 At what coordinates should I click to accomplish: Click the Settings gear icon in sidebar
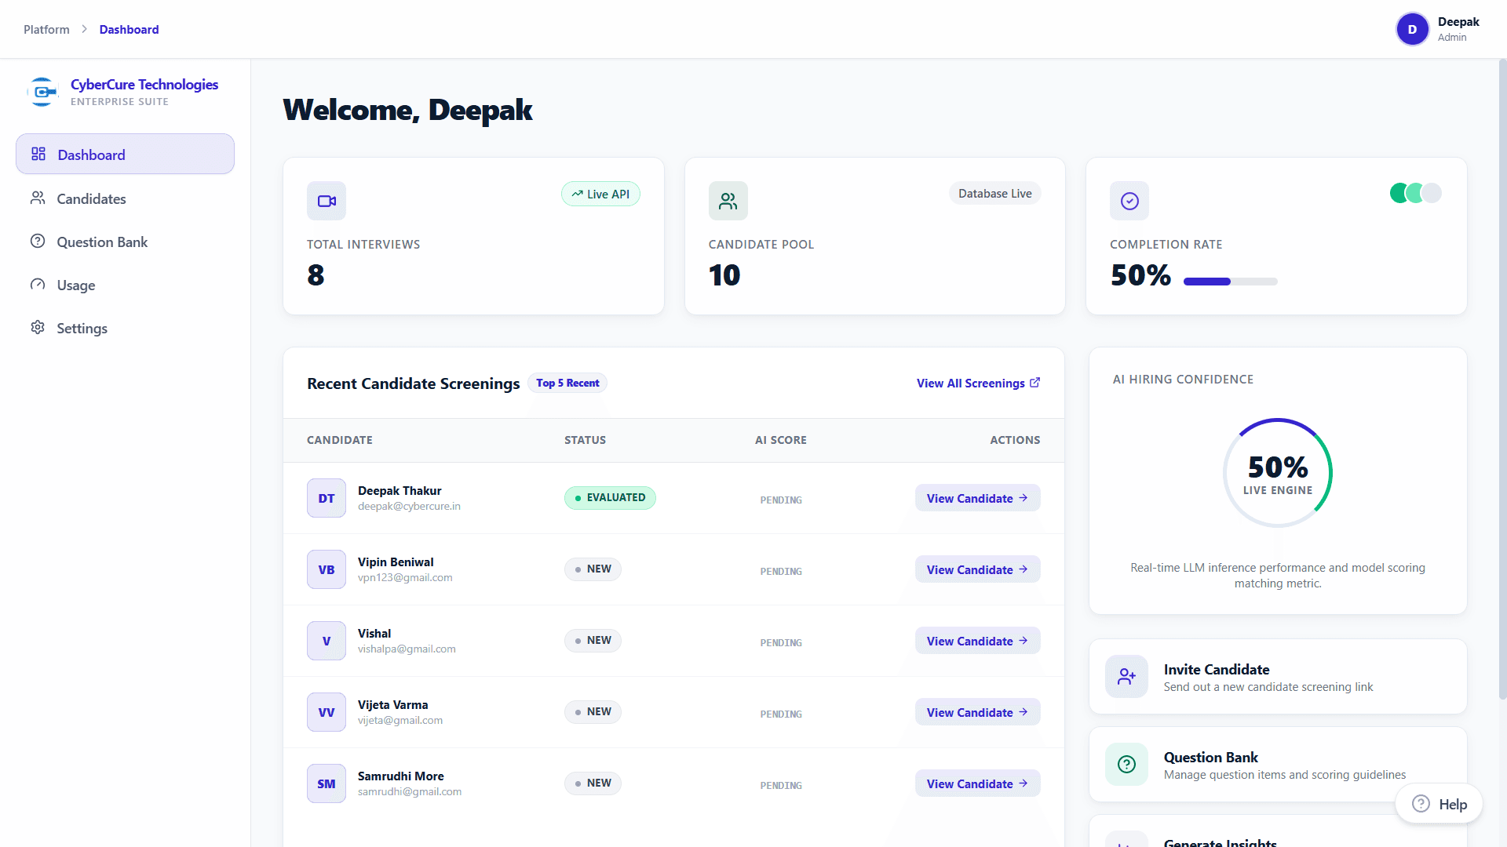tap(38, 327)
